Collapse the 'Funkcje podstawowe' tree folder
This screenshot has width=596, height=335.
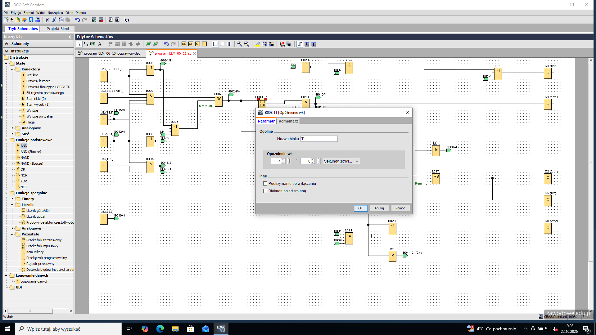pyautogui.click(x=6, y=140)
